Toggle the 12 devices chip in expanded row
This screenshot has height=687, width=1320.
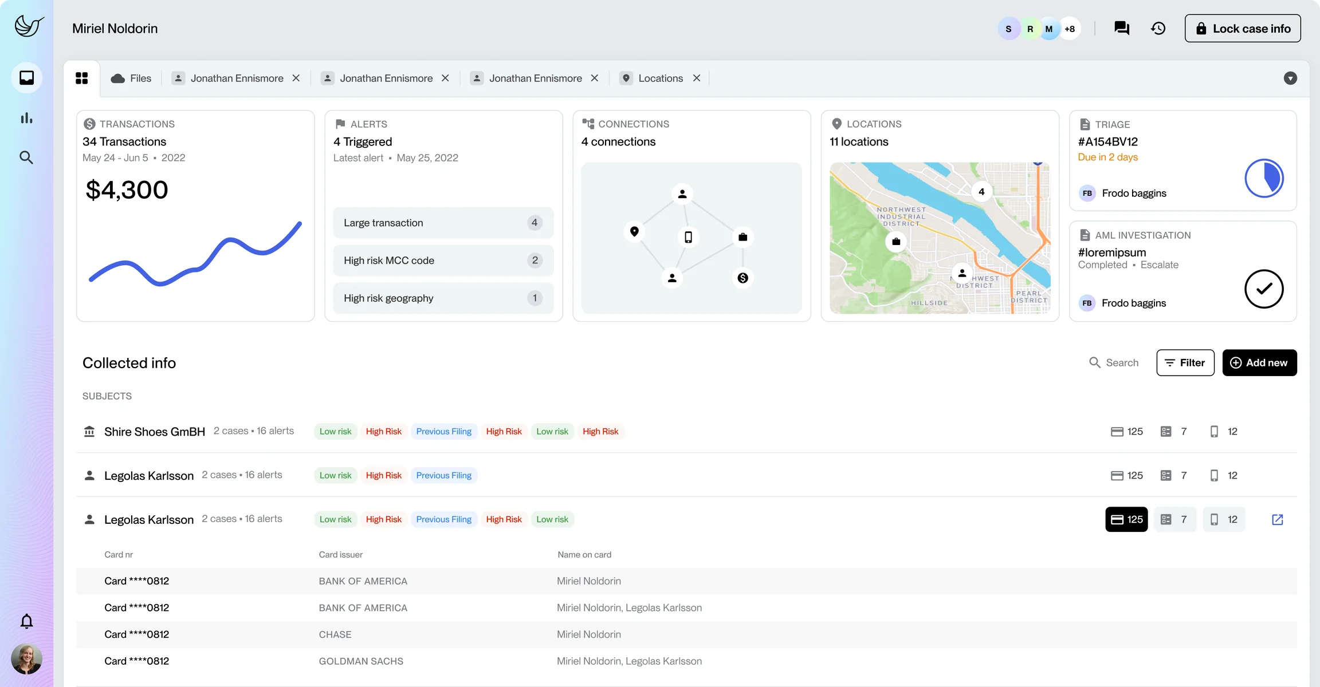click(1224, 520)
